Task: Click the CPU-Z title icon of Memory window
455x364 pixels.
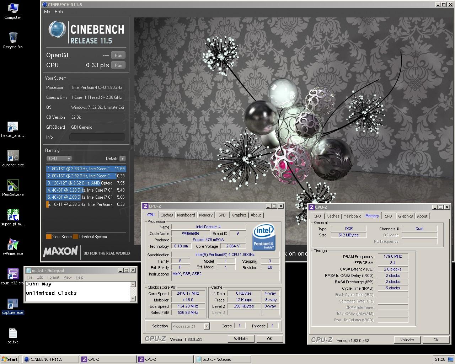Action: (311, 207)
